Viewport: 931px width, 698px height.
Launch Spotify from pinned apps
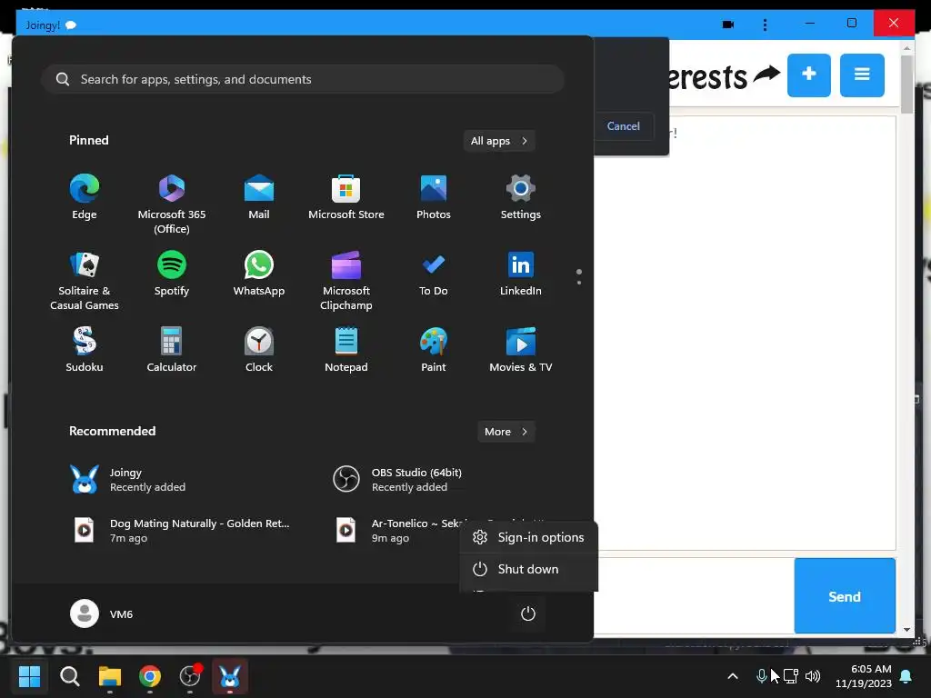[172, 274]
